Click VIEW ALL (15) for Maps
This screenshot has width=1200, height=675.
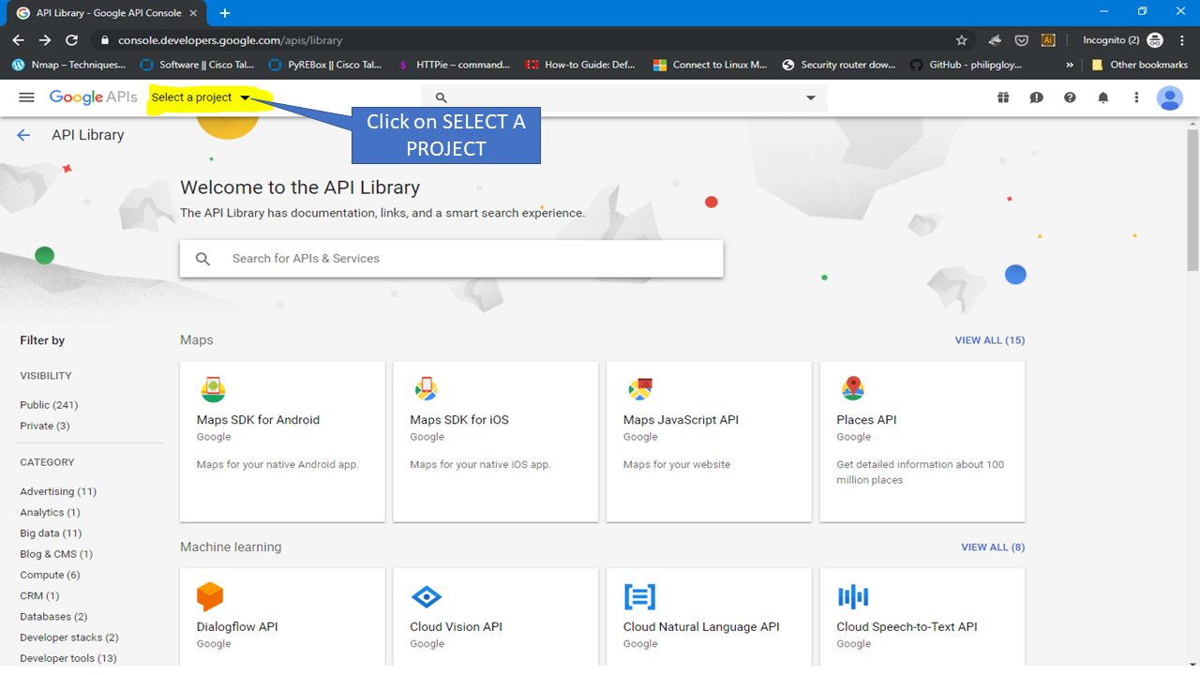[x=990, y=340]
